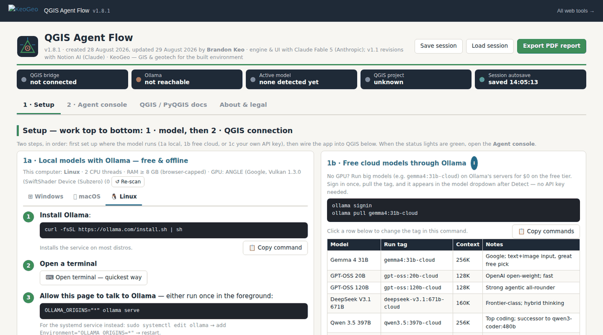This screenshot has height=335, width=603.
Task: Select the GPT-OSS 20B table row
Action: coord(453,276)
